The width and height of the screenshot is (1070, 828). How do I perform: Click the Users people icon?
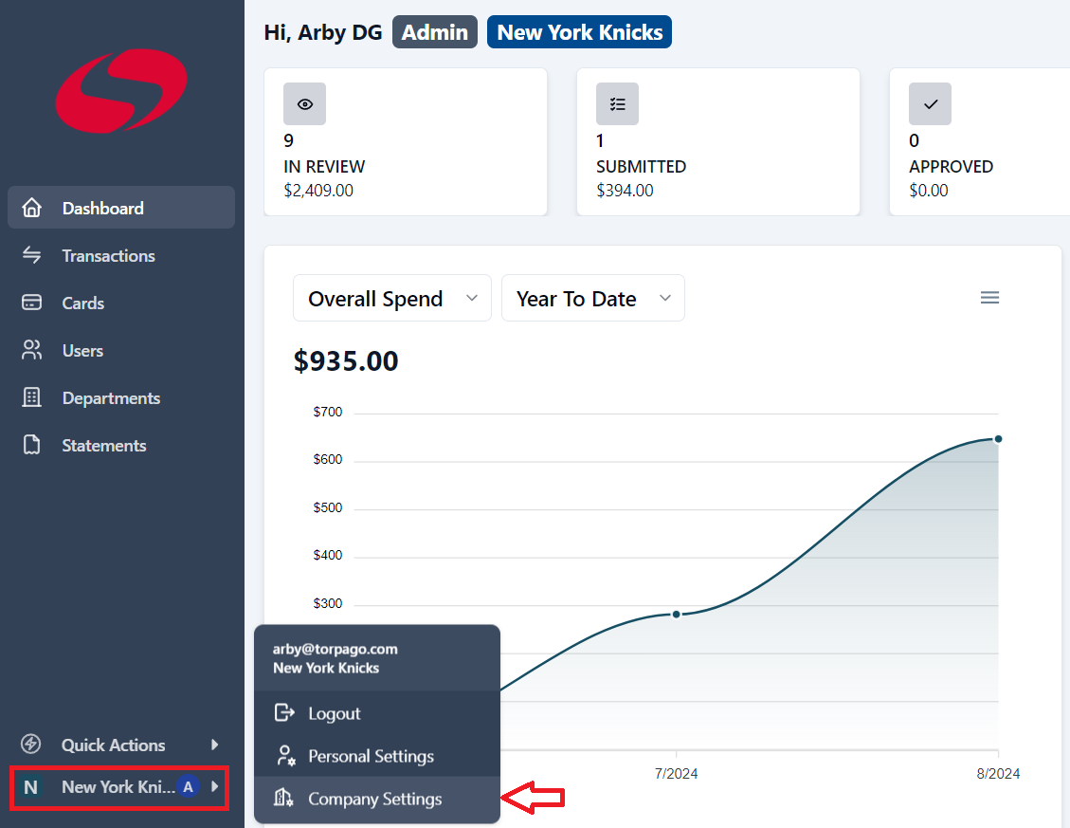pyautogui.click(x=31, y=350)
